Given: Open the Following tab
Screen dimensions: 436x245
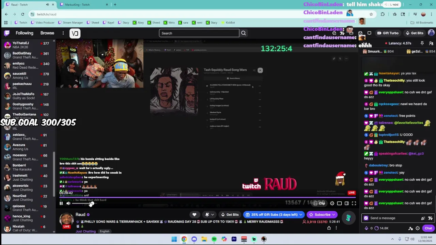Looking at the screenshot, I should 24,33.
